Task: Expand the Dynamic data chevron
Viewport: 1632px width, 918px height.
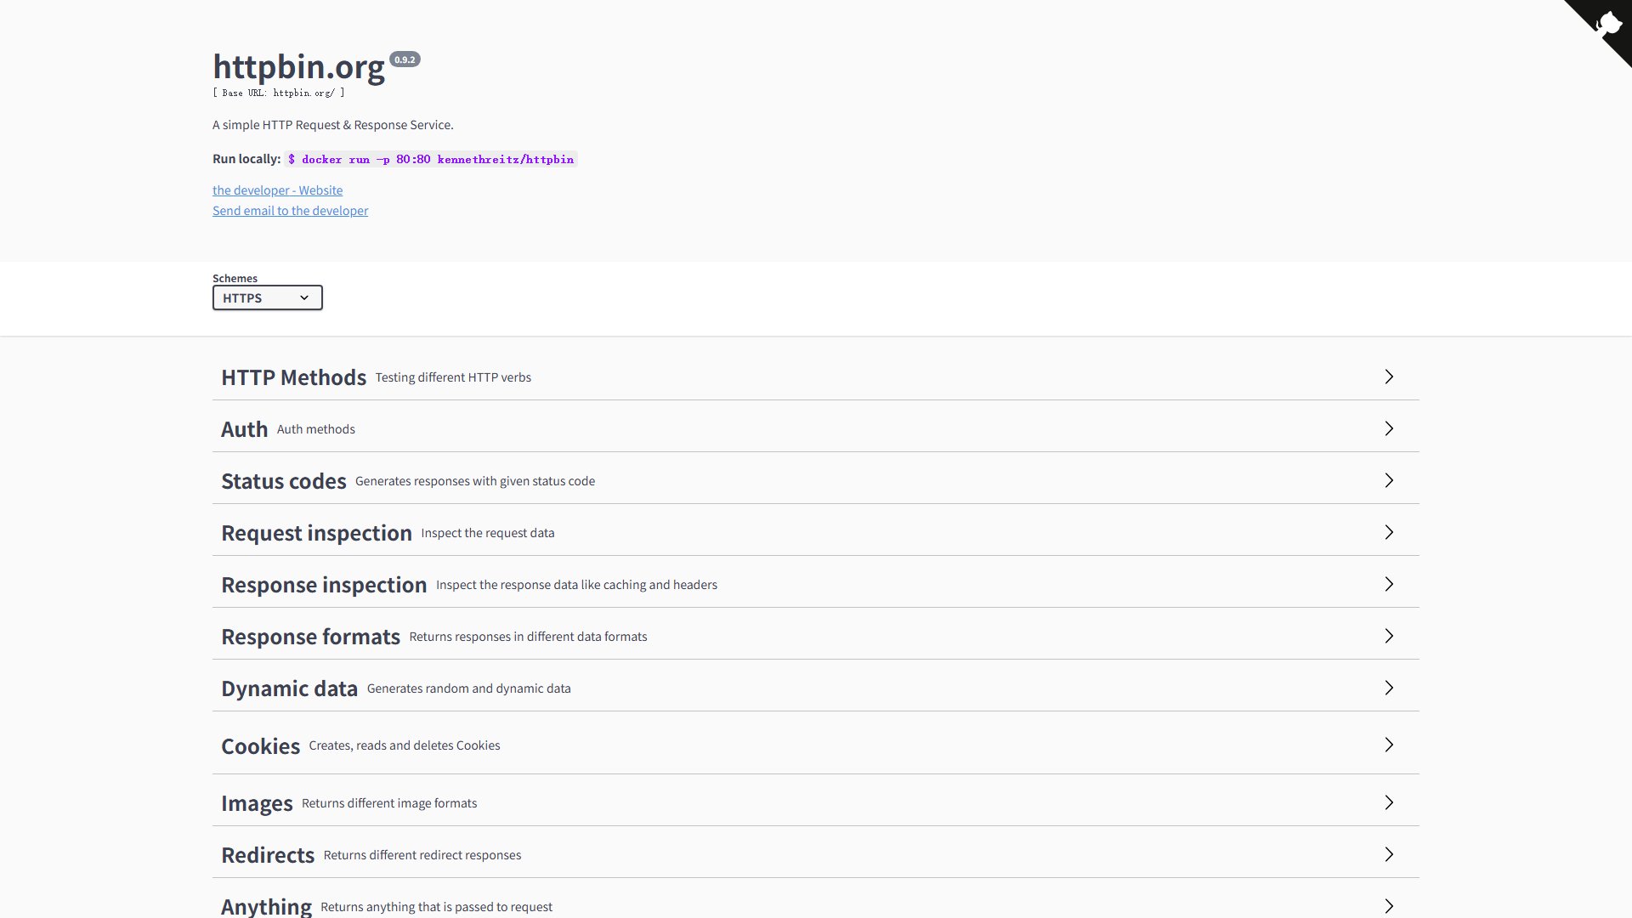Action: click(1389, 688)
